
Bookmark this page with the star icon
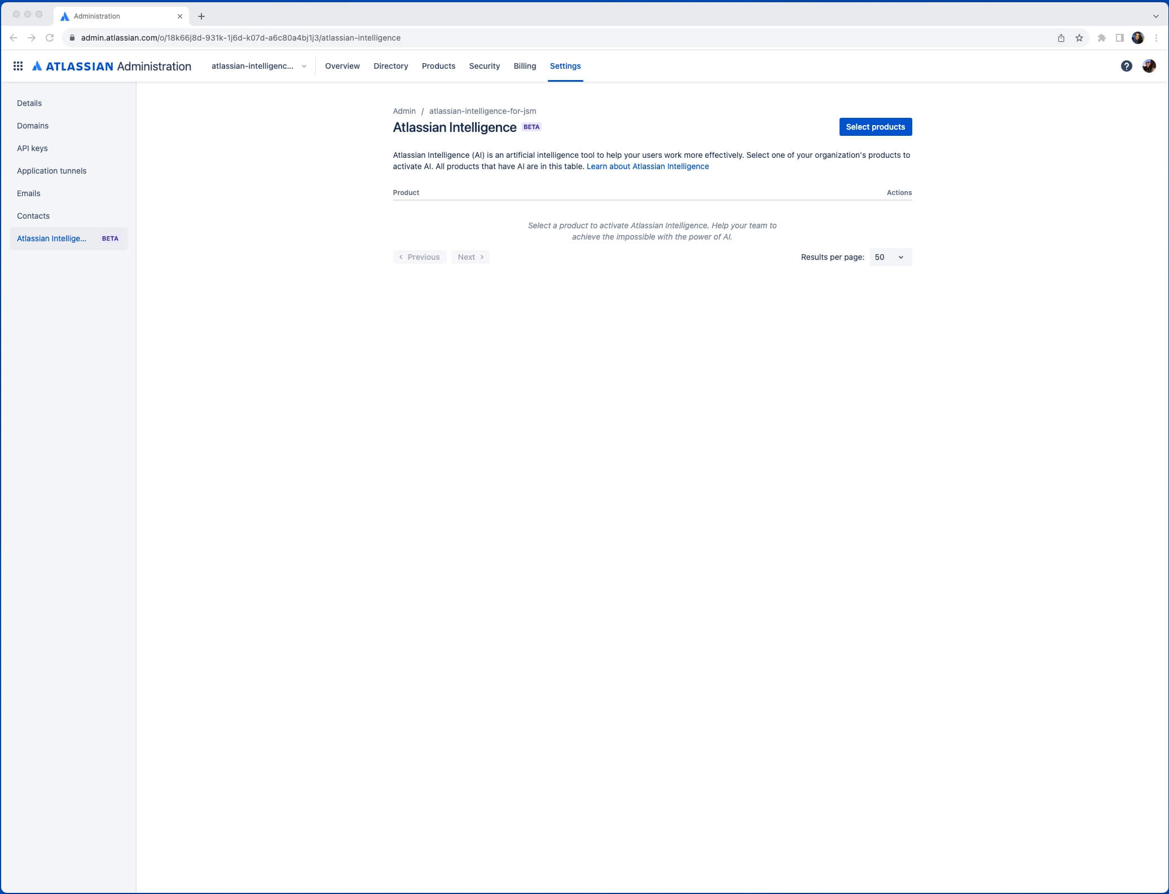tap(1080, 38)
